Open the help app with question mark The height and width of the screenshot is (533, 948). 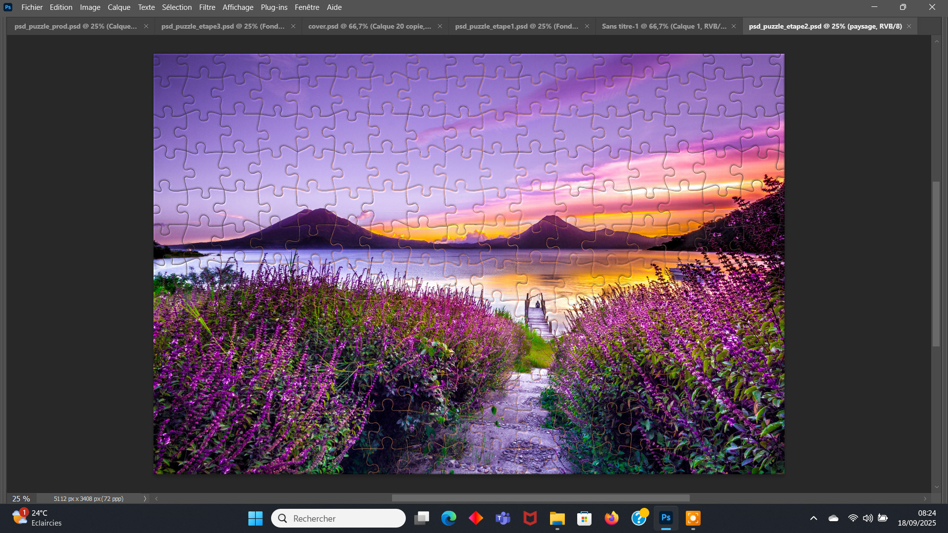tap(639, 518)
